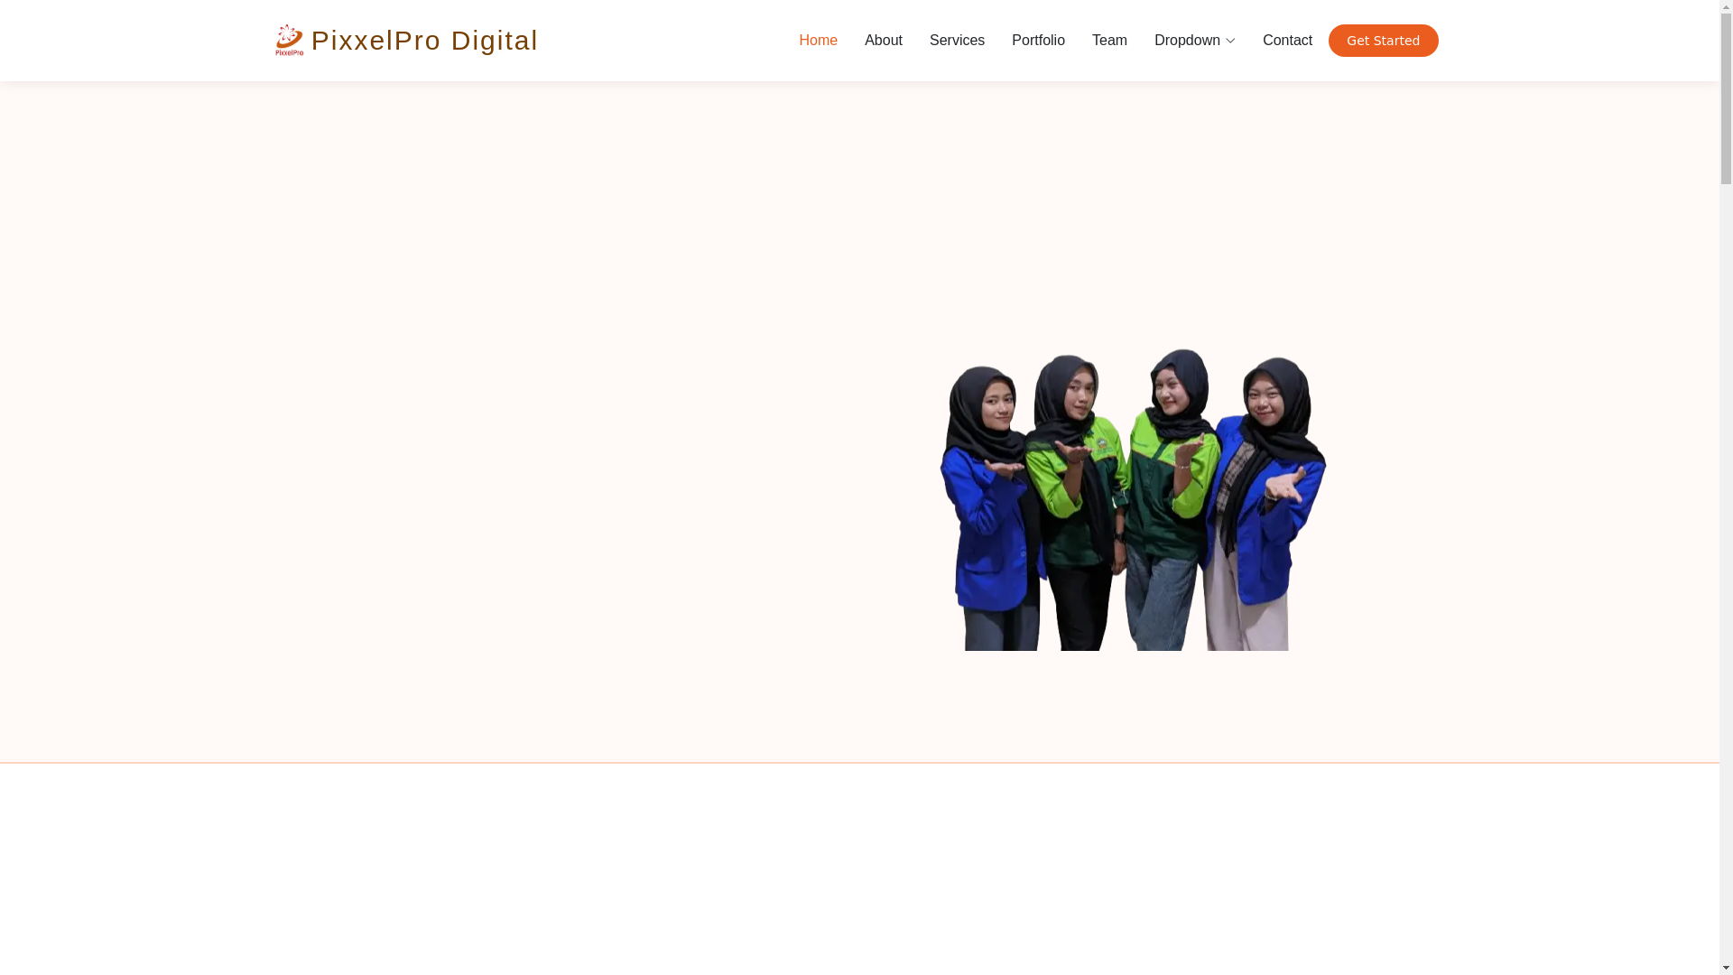The height and width of the screenshot is (975, 1733).
Task: Click the PixxelPro logo icon
Action: click(289, 41)
